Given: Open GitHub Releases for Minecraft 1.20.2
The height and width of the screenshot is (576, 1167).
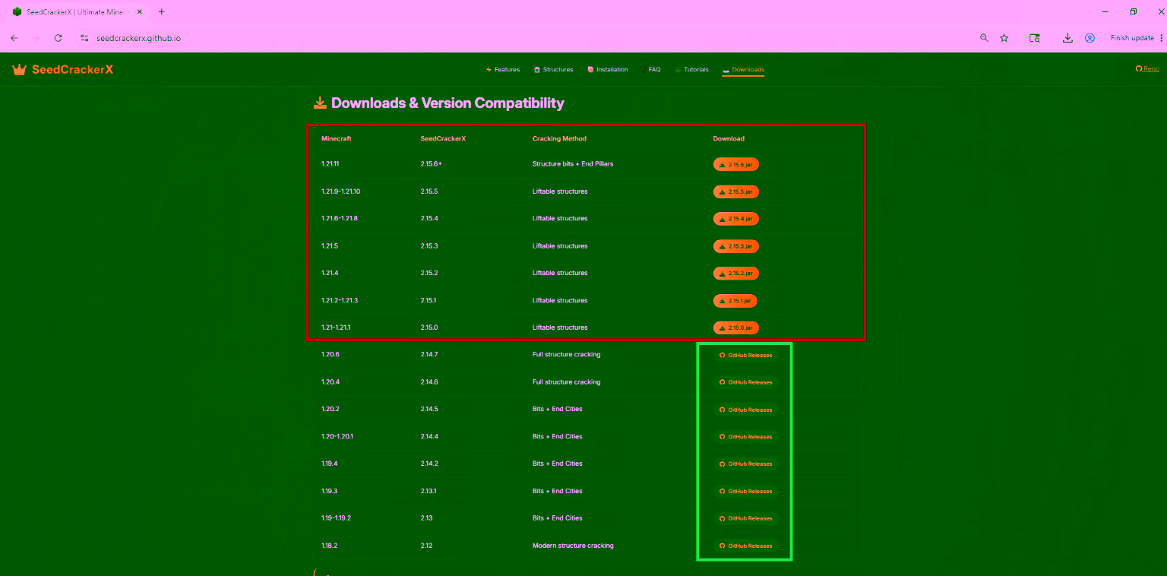Looking at the screenshot, I should click(745, 410).
